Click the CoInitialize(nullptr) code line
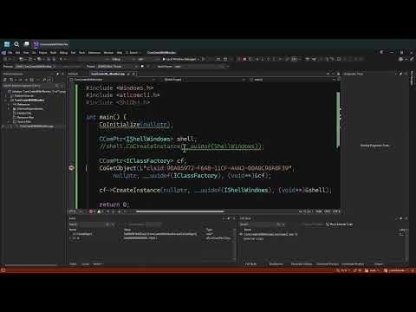This screenshot has width=416, height=312. tap(136, 125)
